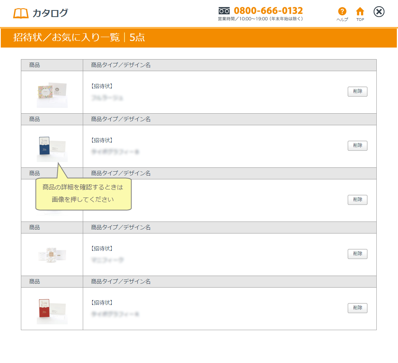
Task: Select the 【招待状】 label beside floral thumbnail
Action: [x=102, y=86]
